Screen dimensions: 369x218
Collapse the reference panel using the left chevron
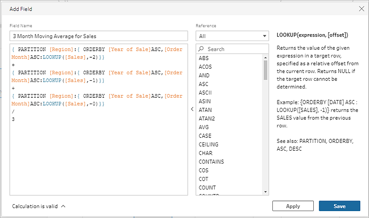(x=192, y=109)
